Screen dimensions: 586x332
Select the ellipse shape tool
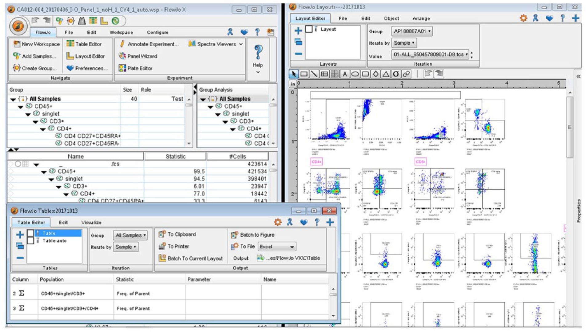(x=355, y=74)
